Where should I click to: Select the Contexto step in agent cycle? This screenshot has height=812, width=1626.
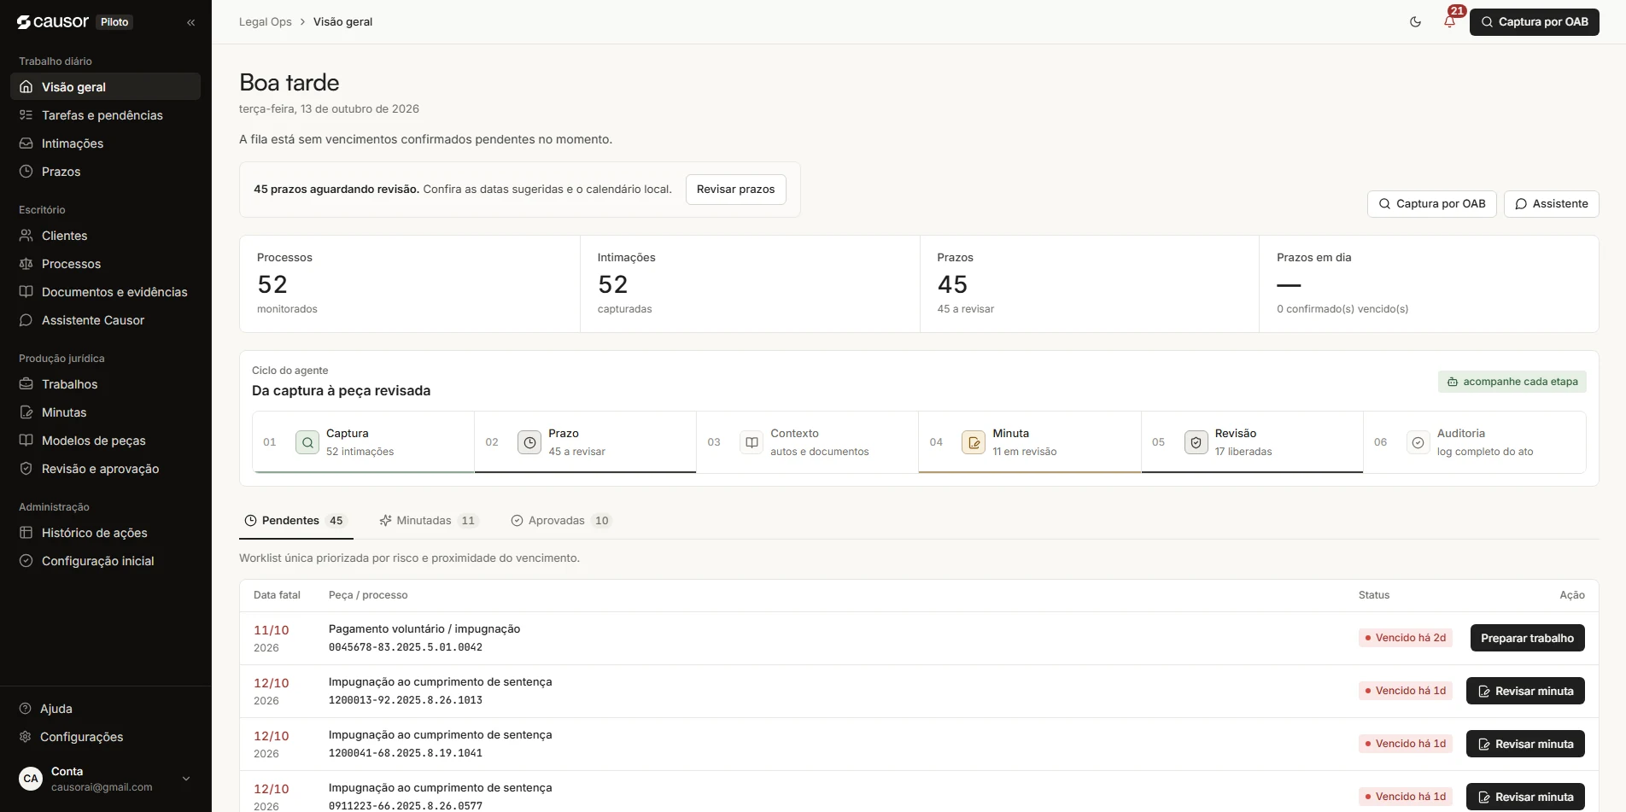[807, 441]
